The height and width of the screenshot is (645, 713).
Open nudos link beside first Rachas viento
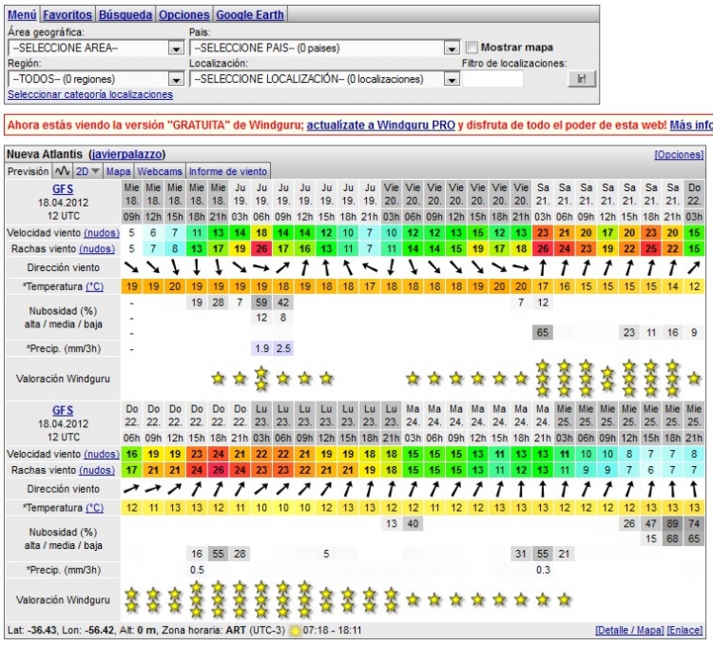(97, 249)
